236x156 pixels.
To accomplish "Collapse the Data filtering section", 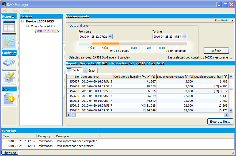I will click(233, 20).
